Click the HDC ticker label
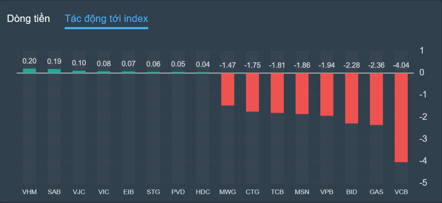Viewport: 442px width, 203px height. click(203, 192)
